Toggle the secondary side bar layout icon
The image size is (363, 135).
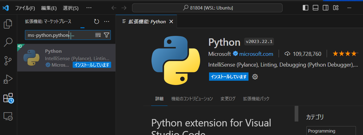tap(325, 8)
